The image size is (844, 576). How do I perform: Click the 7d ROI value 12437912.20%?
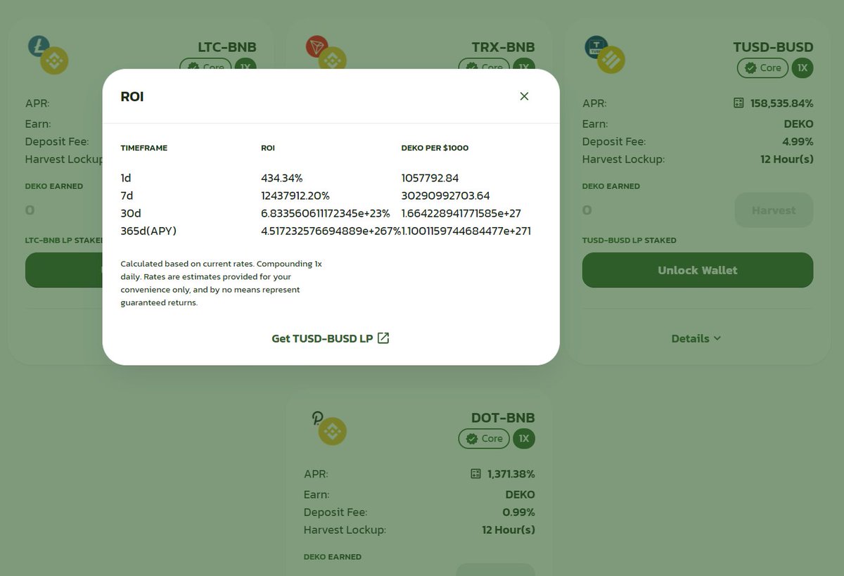pos(295,196)
